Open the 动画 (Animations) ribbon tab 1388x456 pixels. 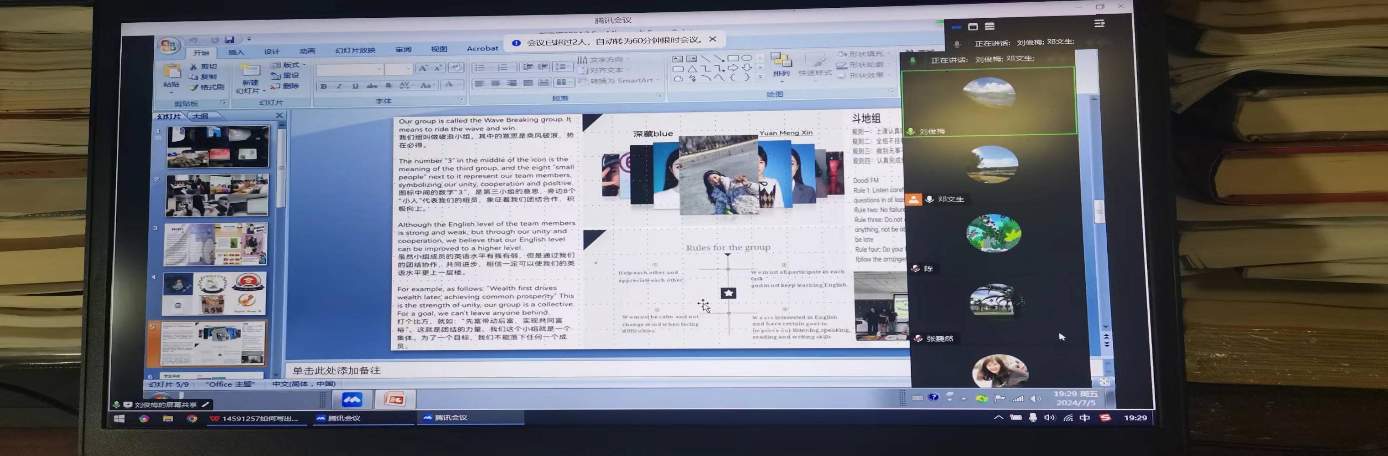click(307, 51)
